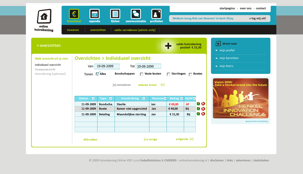Open the Datum column dropdown

[x=93, y=98]
